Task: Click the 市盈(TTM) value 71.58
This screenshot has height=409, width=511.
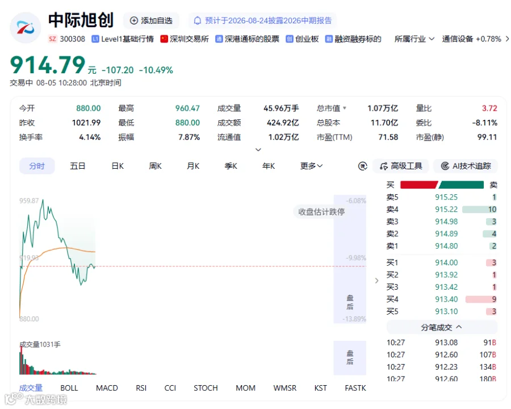Action: 388,137
